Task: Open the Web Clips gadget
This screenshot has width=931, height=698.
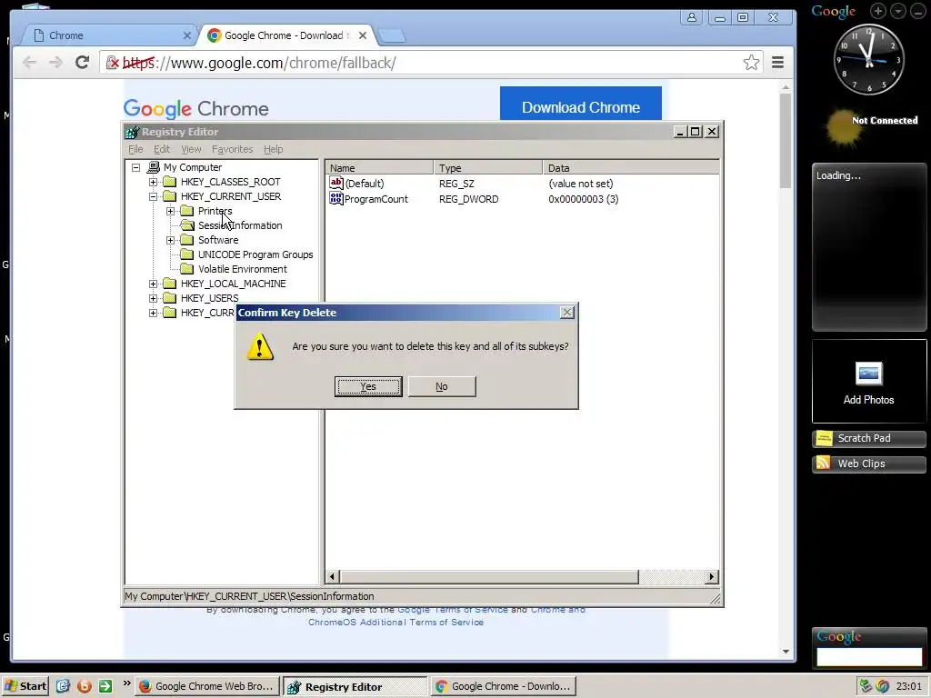Action: 868,464
